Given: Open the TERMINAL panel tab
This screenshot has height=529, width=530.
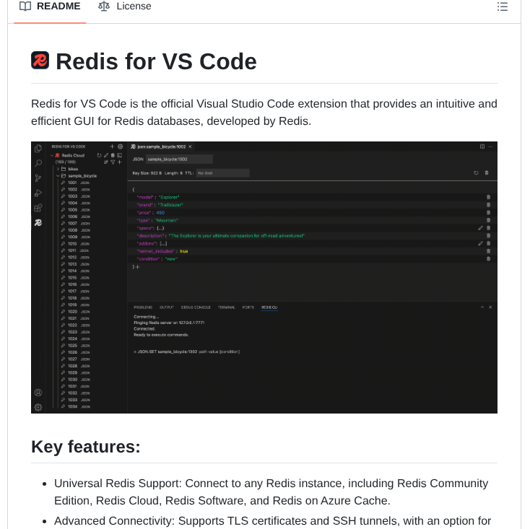Looking at the screenshot, I should pyautogui.click(x=227, y=307).
